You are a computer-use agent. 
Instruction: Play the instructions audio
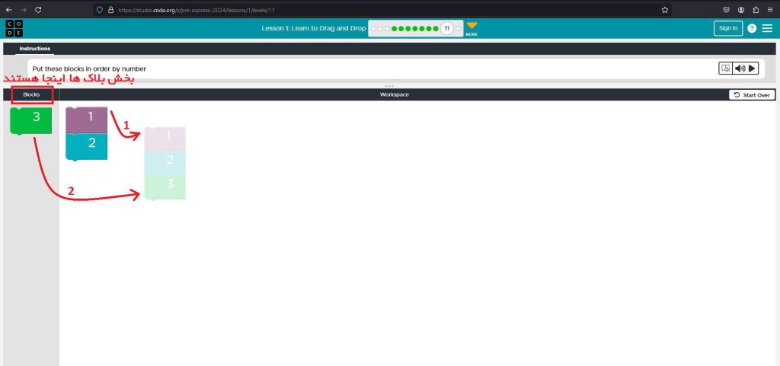[x=752, y=68]
